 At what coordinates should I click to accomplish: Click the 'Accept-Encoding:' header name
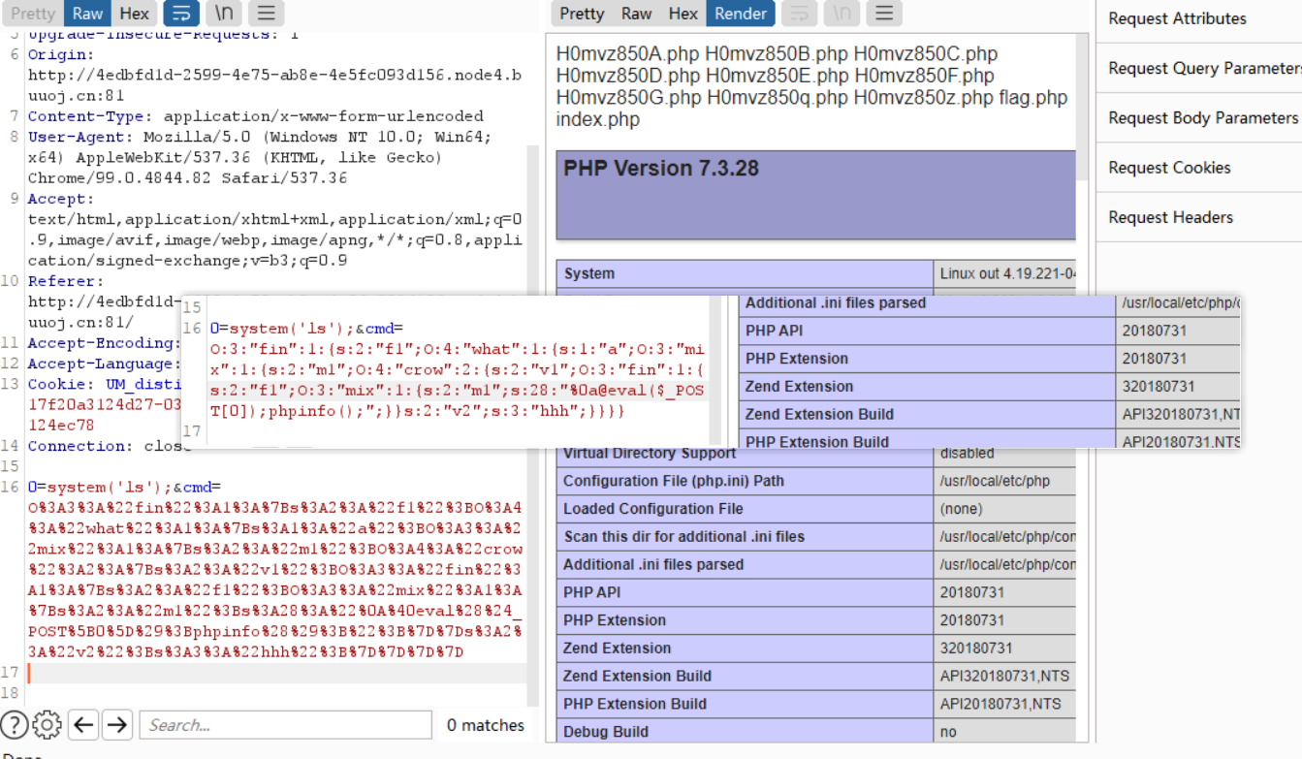103,343
